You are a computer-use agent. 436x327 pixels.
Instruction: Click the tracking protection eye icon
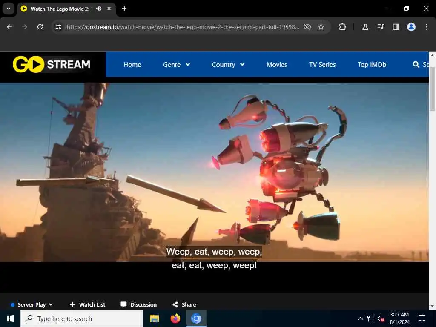307,27
